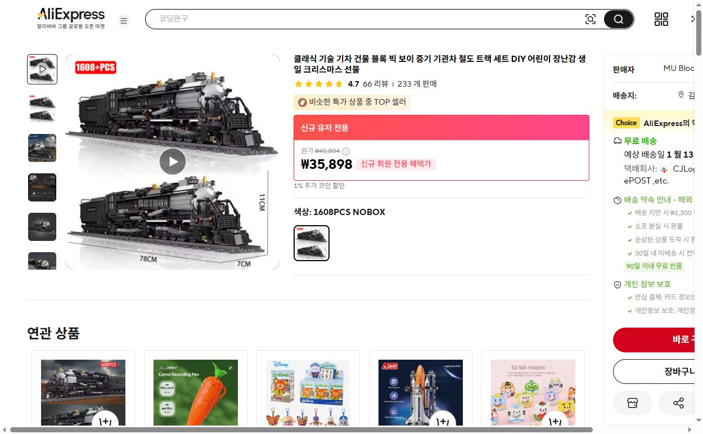The image size is (703, 434).
Task: Open the info tooltip beside 원가 ₩45,804
Action: 345,152
